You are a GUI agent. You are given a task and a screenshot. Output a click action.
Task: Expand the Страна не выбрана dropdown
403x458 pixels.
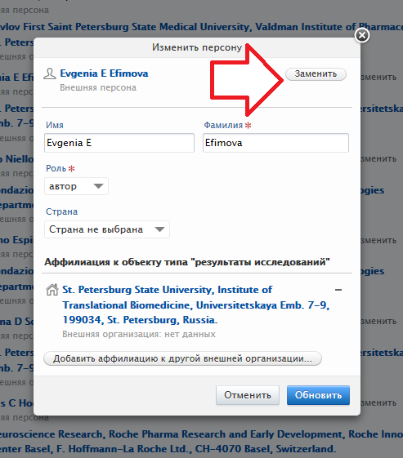(107, 229)
